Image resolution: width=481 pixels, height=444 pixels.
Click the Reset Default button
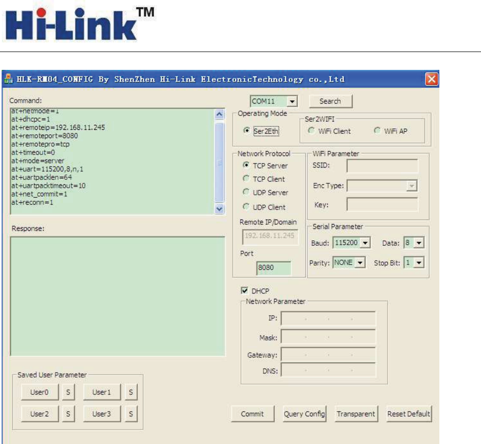point(409,414)
